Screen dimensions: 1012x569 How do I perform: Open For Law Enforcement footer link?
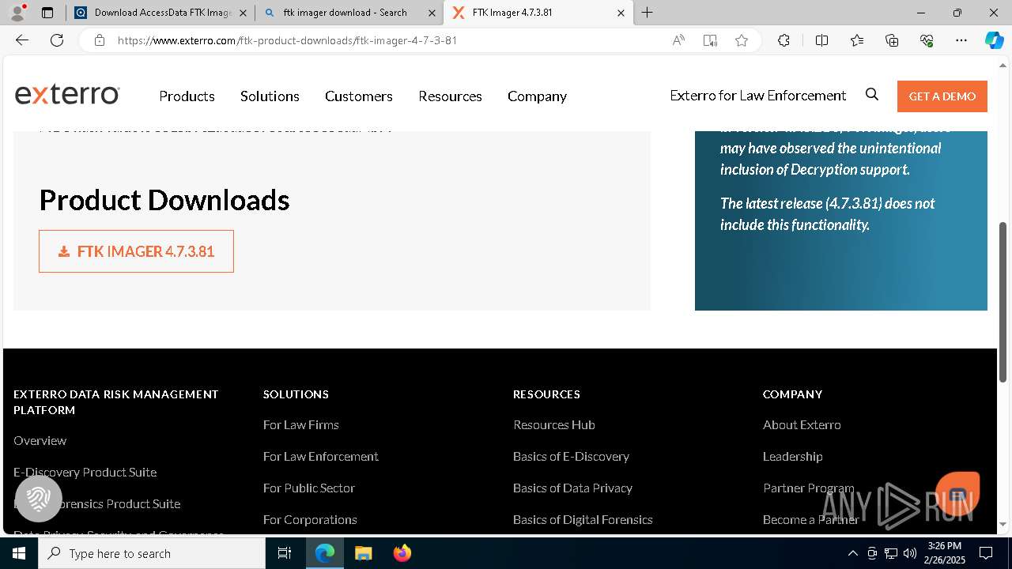(x=320, y=456)
